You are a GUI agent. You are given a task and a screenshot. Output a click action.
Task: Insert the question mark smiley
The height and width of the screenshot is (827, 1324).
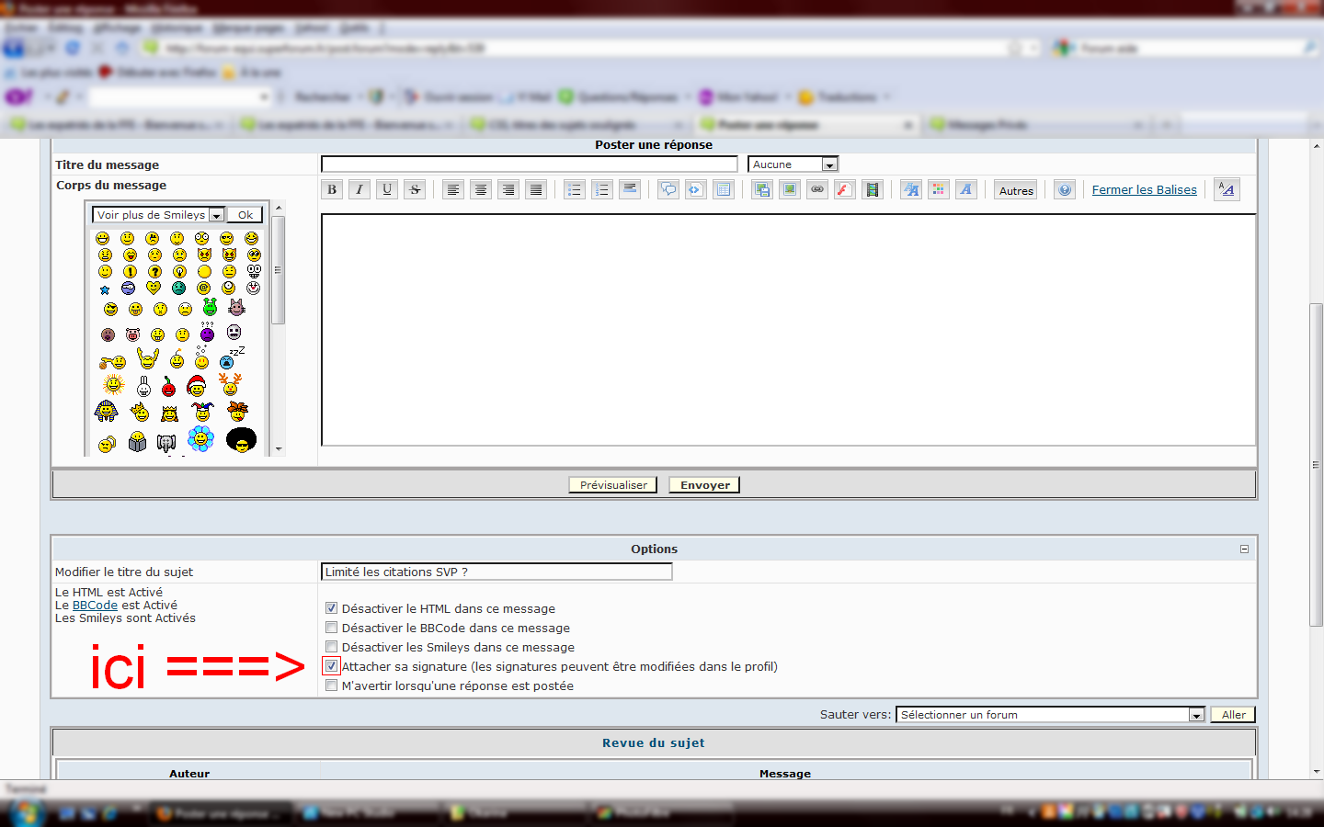(154, 271)
